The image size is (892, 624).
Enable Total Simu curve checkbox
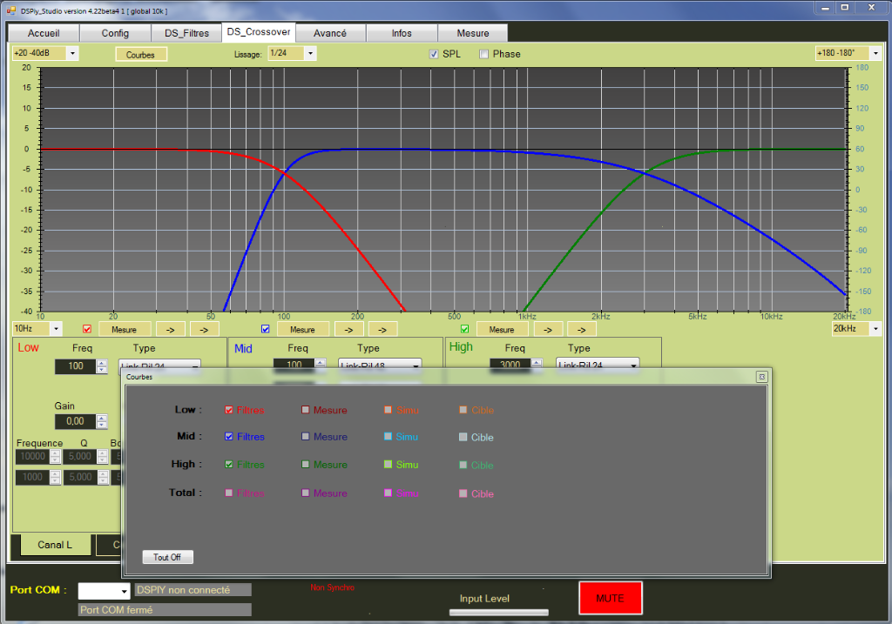389,493
